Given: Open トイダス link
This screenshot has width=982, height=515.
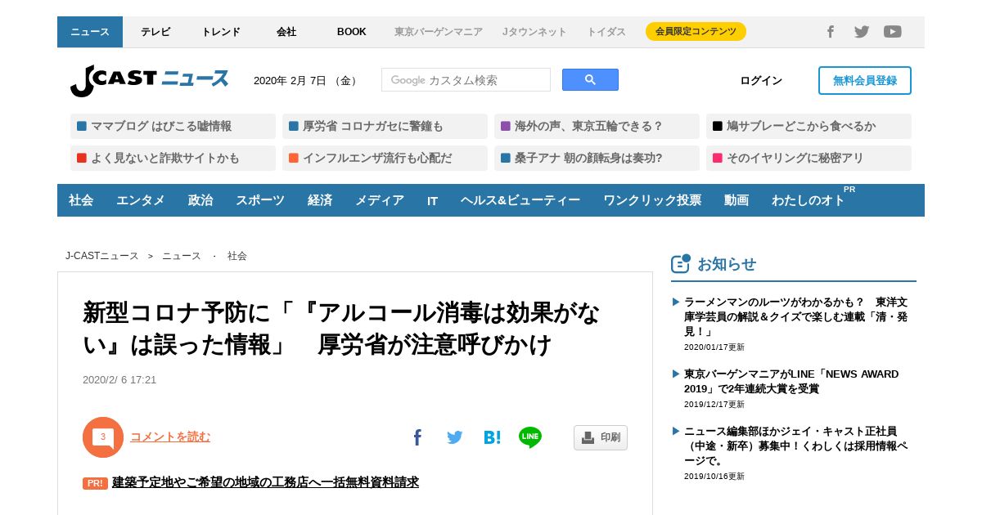Looking at the screenshot, I should point(606,32).
